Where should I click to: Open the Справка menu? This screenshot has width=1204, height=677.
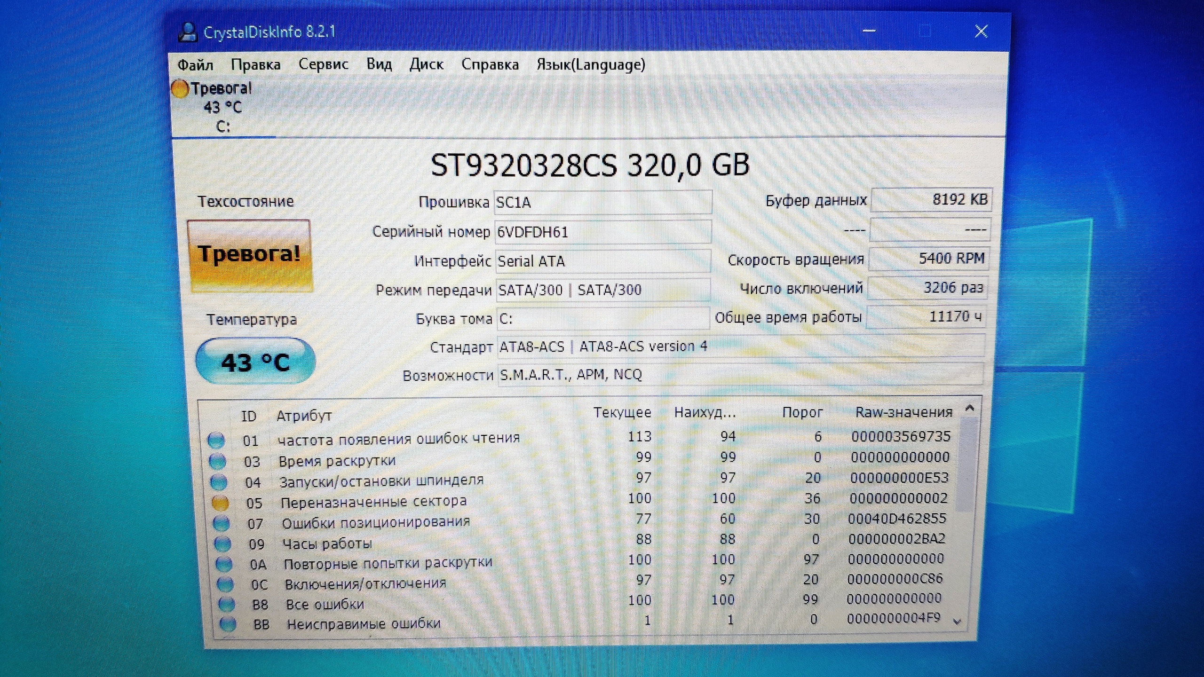pos(490,64)
